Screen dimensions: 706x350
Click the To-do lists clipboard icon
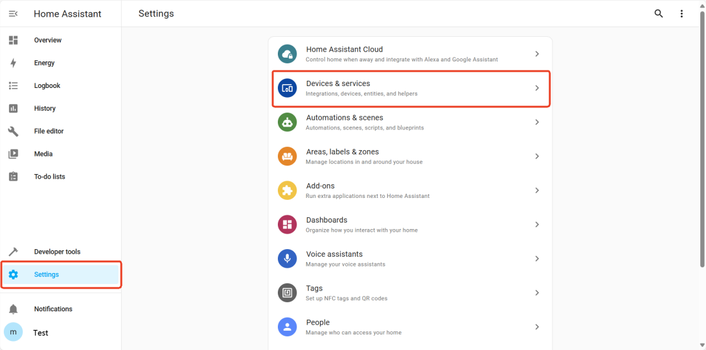click(x=13, y=177)
